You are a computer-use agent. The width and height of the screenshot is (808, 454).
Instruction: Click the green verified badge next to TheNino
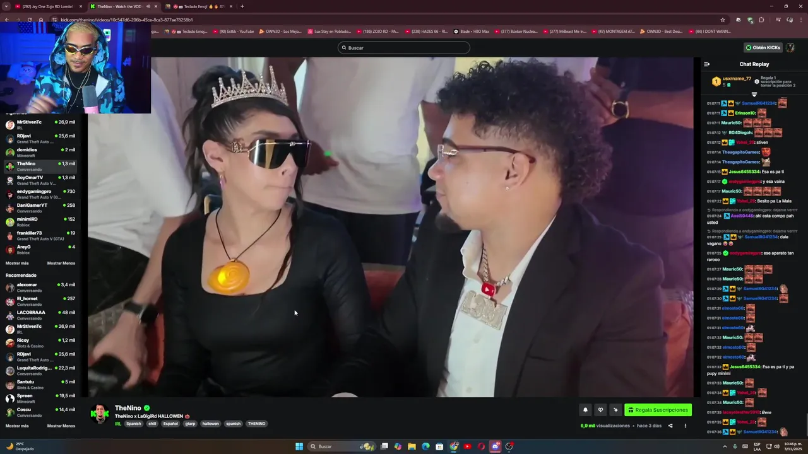pyautogui.click(x=146, y=408)
